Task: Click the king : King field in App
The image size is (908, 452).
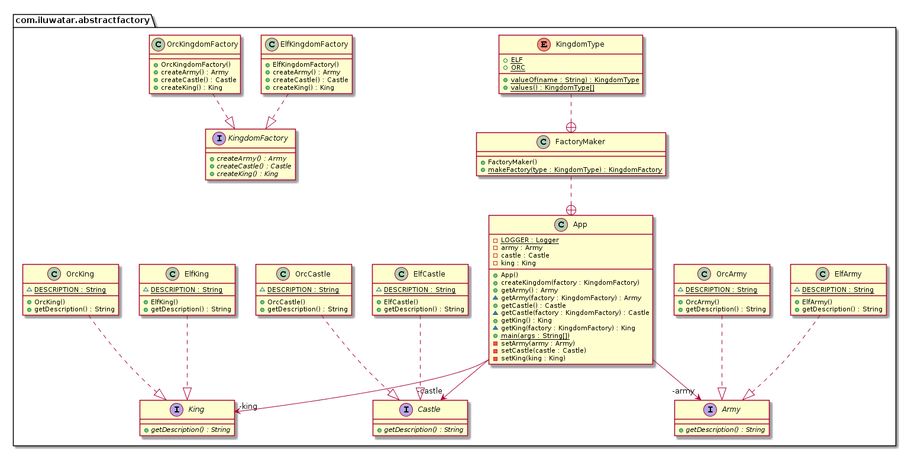Action: click(518, 263)
